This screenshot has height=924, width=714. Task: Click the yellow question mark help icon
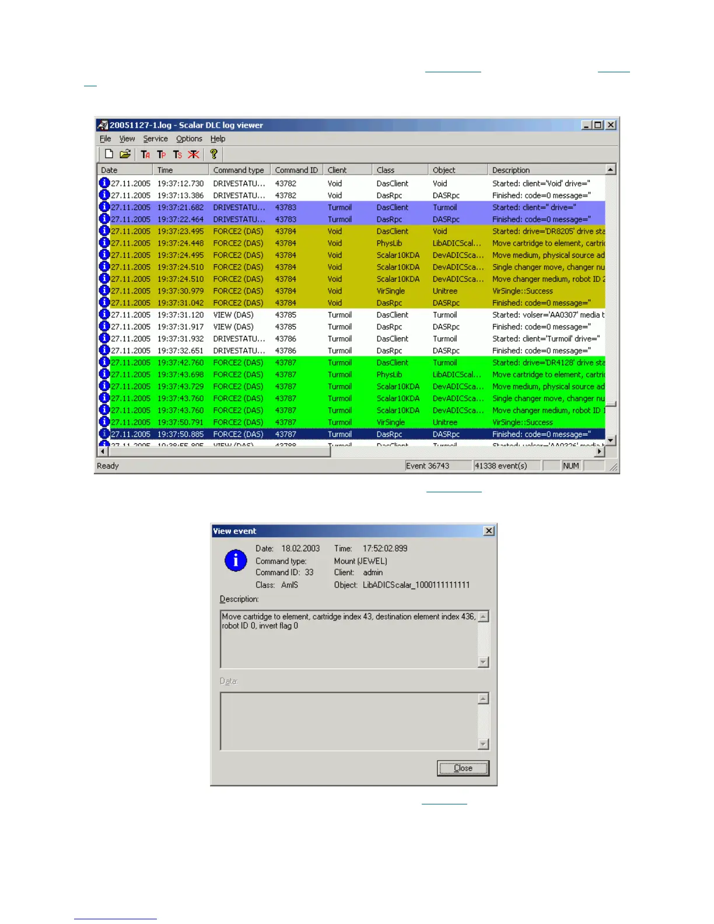213,154
